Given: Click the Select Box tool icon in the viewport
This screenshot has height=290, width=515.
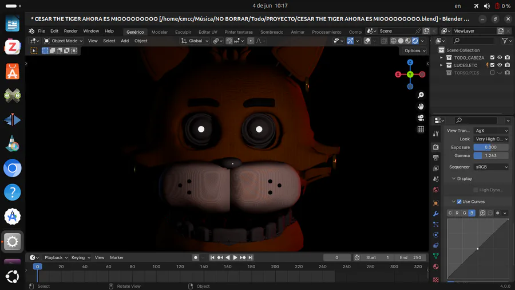Looking at the screenshot, I should point(34,50).
